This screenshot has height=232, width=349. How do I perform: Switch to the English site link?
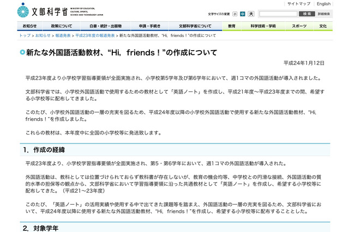point(323,4)
